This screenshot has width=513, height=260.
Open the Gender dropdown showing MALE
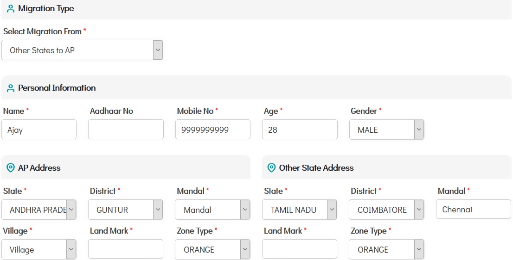coord(386,130)
